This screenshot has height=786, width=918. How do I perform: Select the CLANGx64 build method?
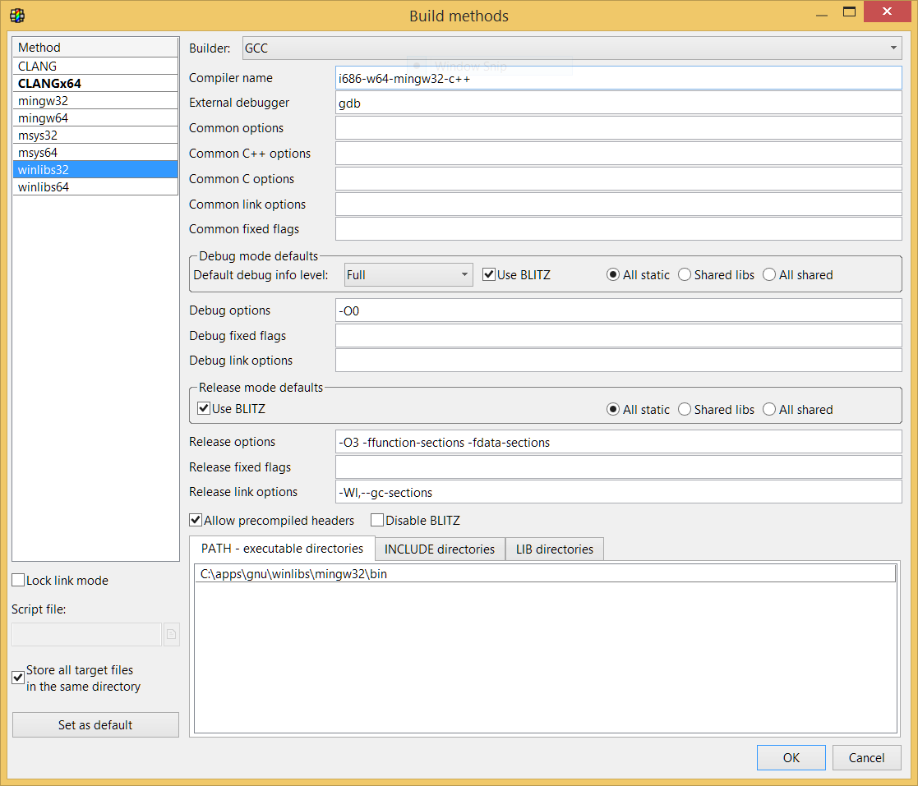[x=95, y=83]
